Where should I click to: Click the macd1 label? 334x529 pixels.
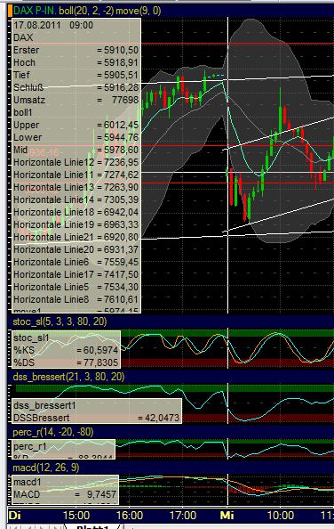[28, 482]
